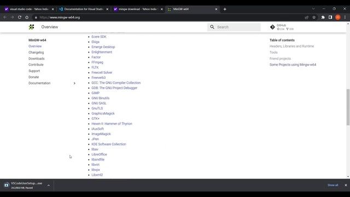Click the browser forward arrow
This screenshot has width=350, height=197.
pos(12,17)
